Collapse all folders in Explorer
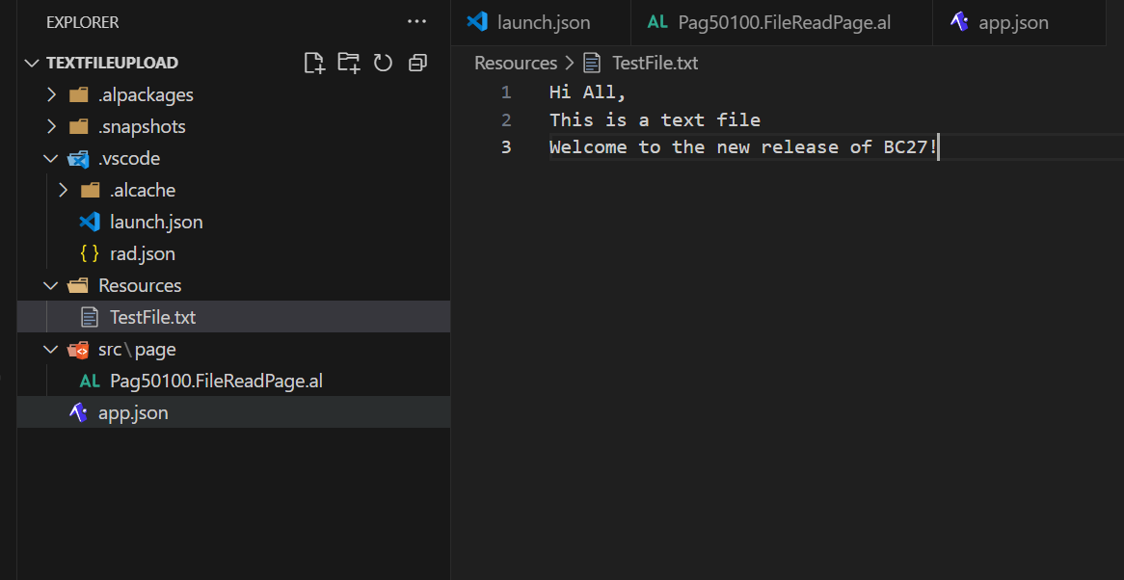The height and width of the screenshot is (580, 1124). pyautogui.click(x=417, y=64)
